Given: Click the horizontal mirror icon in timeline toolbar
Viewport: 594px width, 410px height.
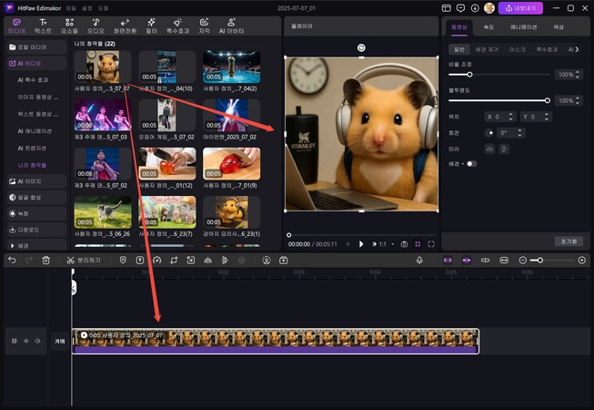Looking at the screenshot, I should click(207, 261).
